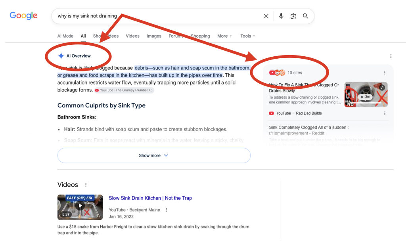Open Google Lens image search icon
Screen dimensions: 406x247
pyautogui.click(x=293, y=16)
